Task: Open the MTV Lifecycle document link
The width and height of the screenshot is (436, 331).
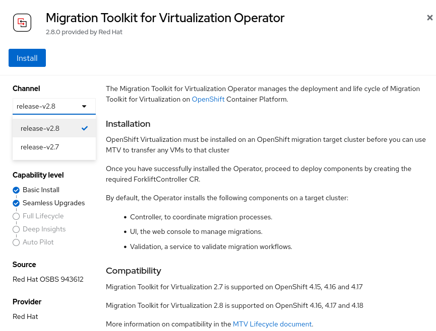Action: click(272, 324)
